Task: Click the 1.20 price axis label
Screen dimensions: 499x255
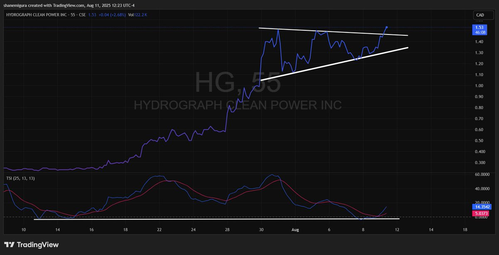Action: [x=479, y=64]
